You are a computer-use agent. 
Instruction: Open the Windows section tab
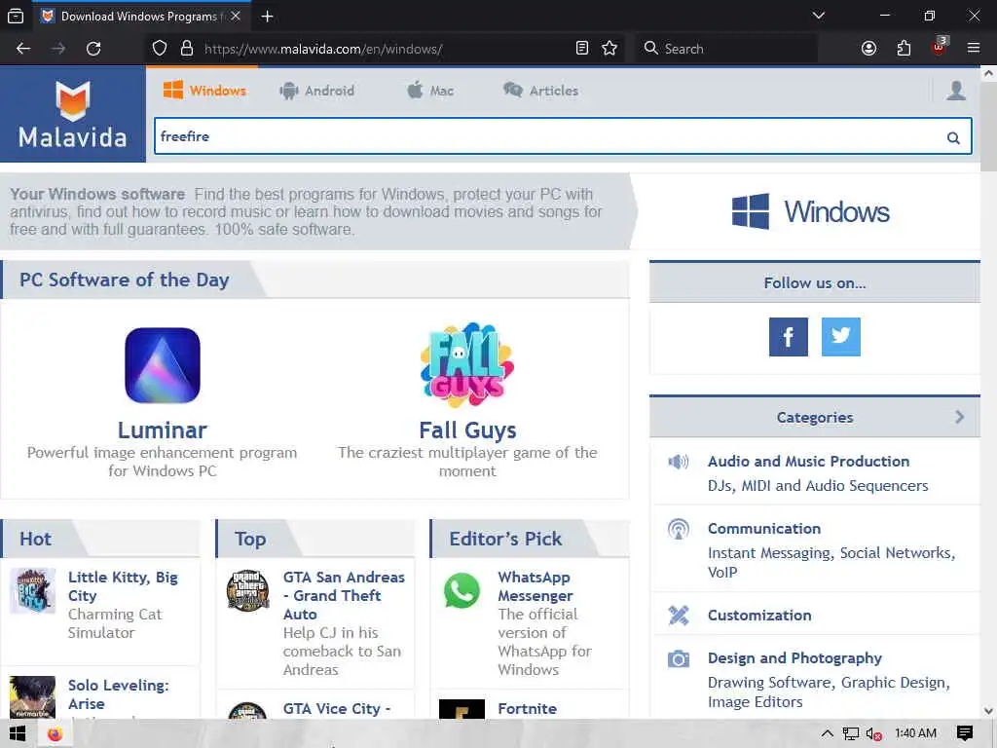(x=204, y=91)
